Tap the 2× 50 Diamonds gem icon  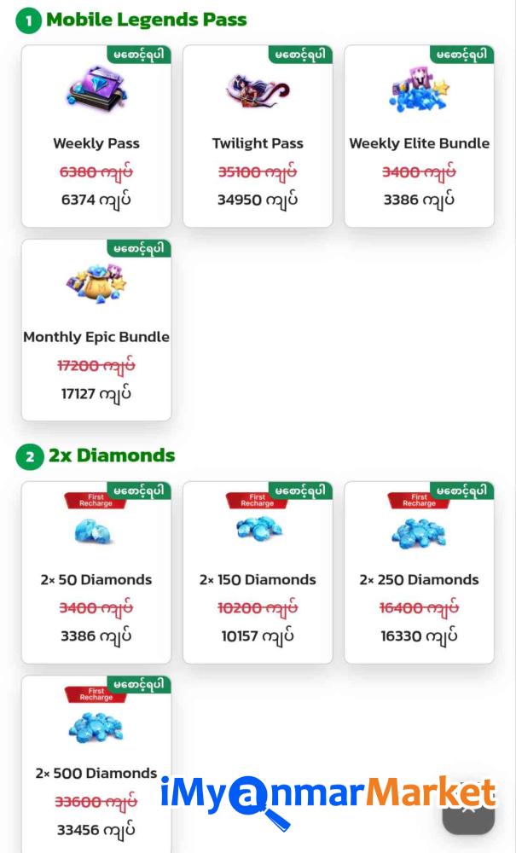pyautogui.click(x=96, y=534)
